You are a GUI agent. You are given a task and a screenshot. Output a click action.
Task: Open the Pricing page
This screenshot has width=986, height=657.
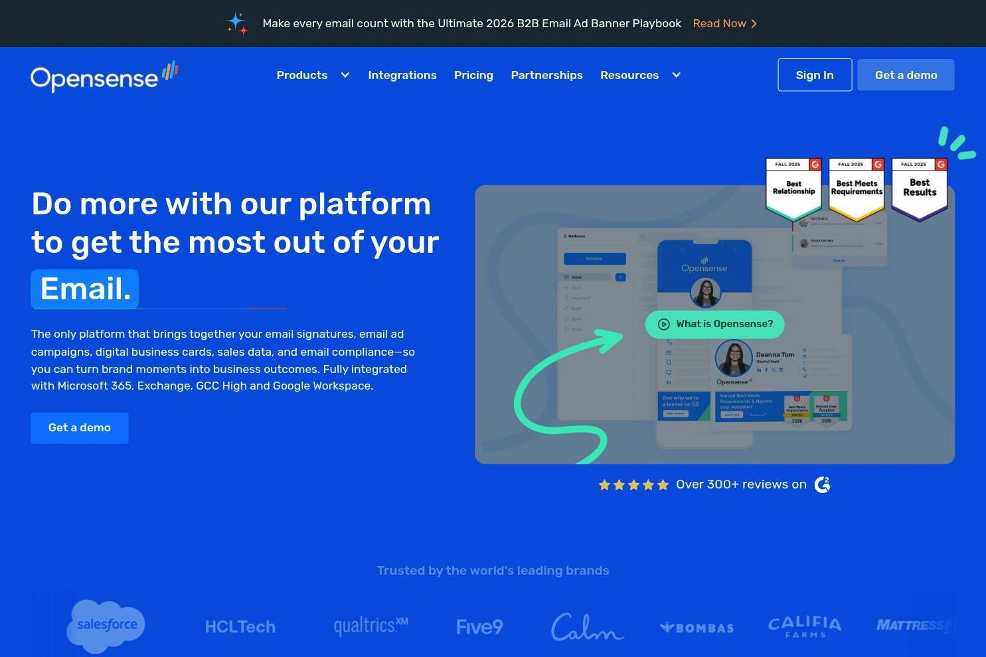click(473, 75)
